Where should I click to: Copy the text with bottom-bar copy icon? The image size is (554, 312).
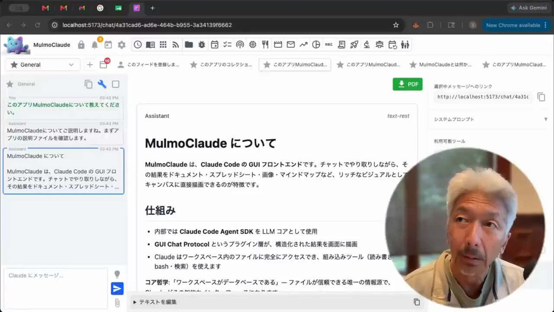[x=417, y=302]
